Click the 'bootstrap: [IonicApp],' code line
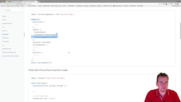 coord(42,42)
